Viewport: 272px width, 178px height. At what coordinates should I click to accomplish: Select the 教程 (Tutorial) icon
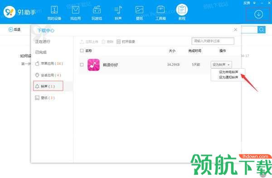click(x=182, y=10)
